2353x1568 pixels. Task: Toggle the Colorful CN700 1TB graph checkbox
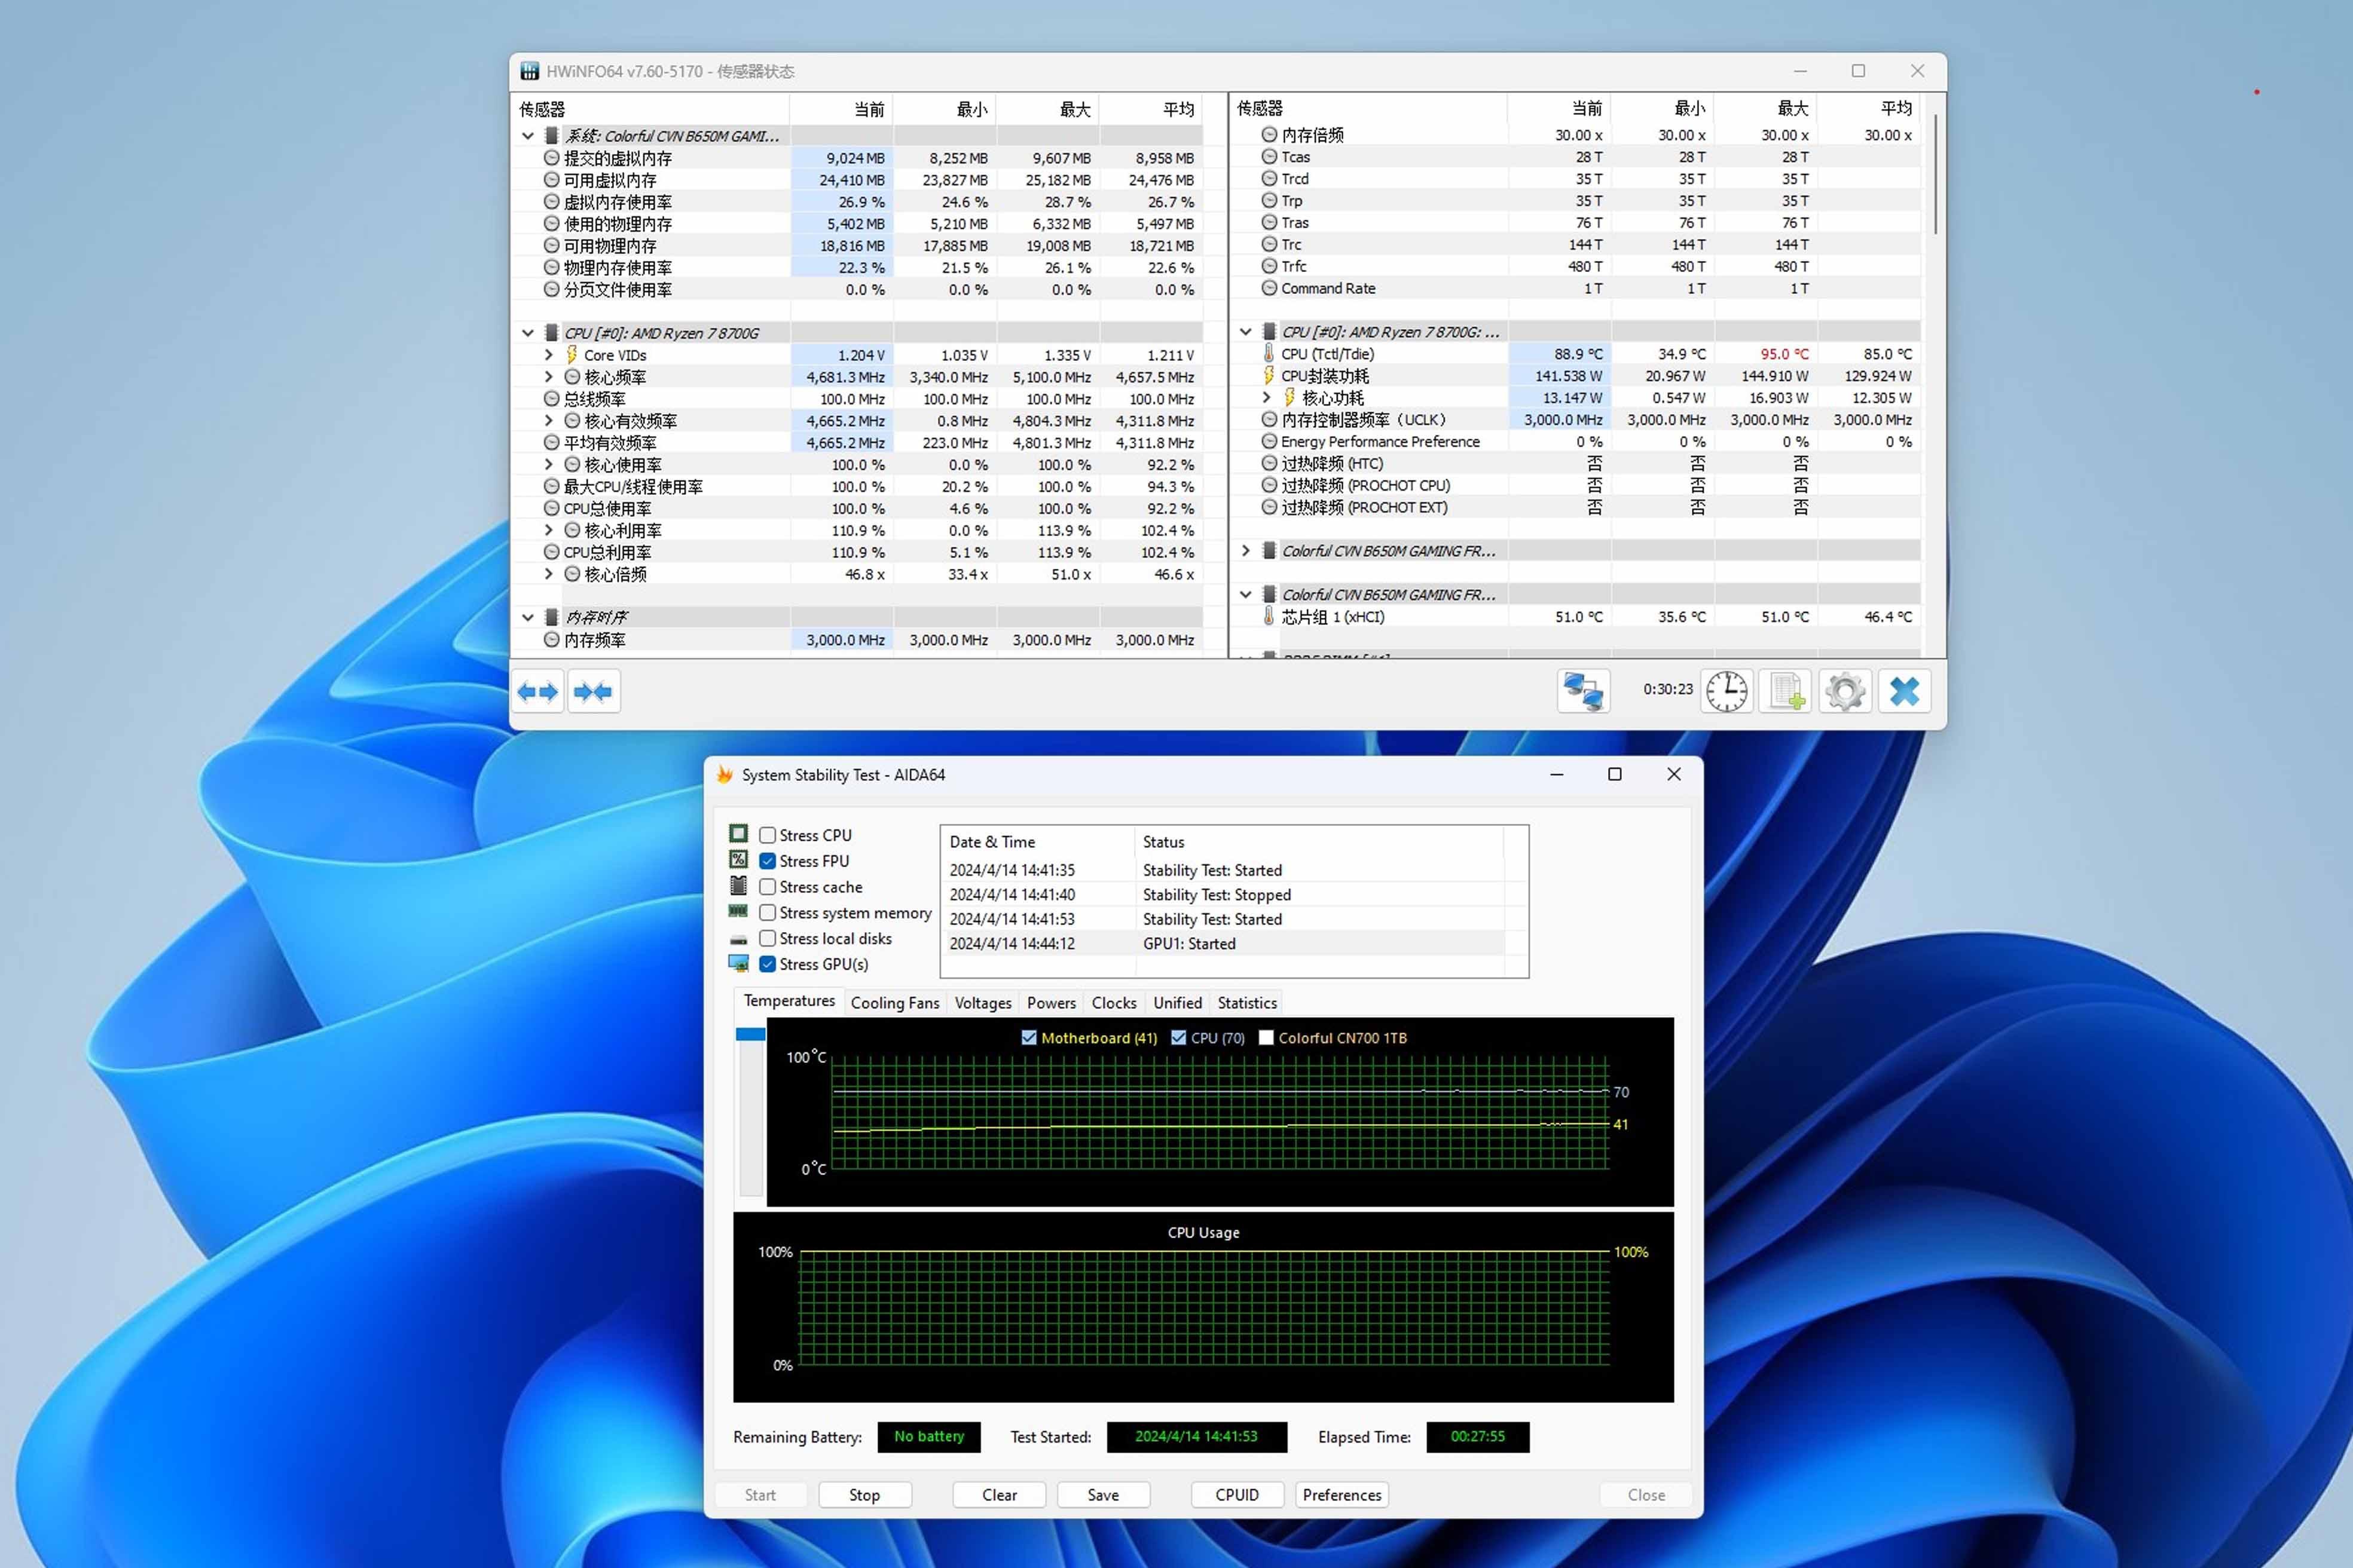[x=1266, y=1038]
